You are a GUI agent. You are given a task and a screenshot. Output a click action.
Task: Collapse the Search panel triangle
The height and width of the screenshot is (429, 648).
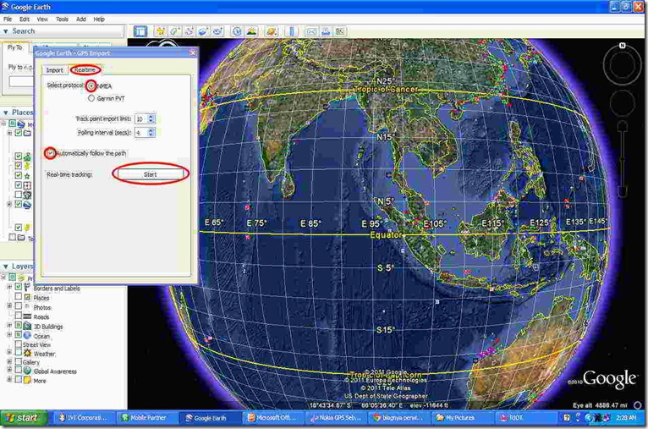(6, 31)
